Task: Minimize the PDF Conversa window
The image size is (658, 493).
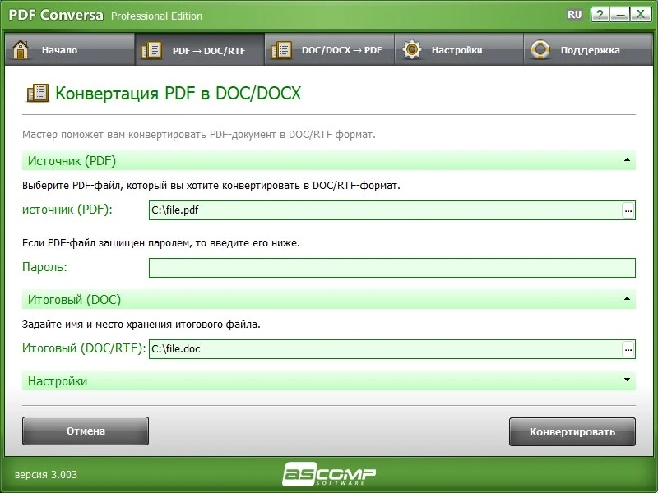Action: [x=620, y=15]
